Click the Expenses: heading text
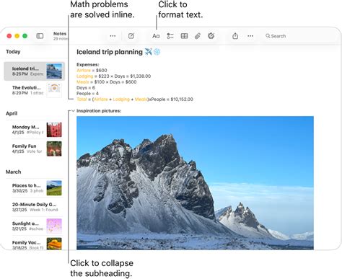This screenshot has height=279, width=342. coord(88,64)
